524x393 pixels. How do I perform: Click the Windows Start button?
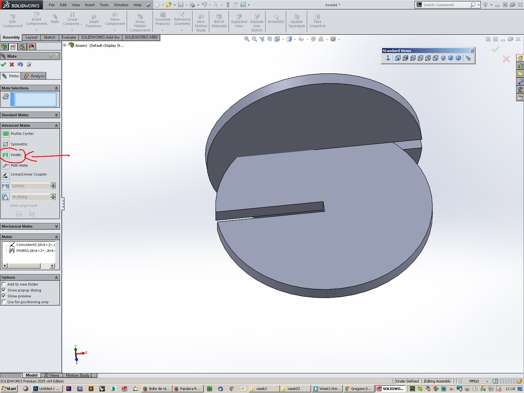pos(9,389)
